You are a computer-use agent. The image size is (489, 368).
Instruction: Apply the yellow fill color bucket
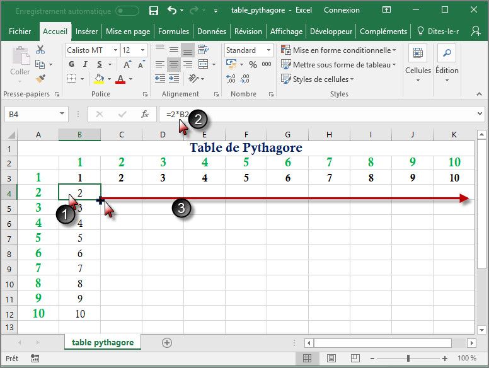[x=99, y=79]
